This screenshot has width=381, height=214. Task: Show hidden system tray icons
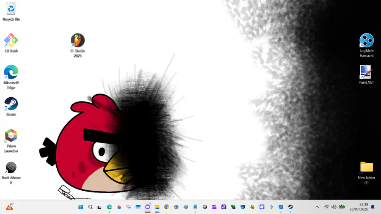[317, 207]
